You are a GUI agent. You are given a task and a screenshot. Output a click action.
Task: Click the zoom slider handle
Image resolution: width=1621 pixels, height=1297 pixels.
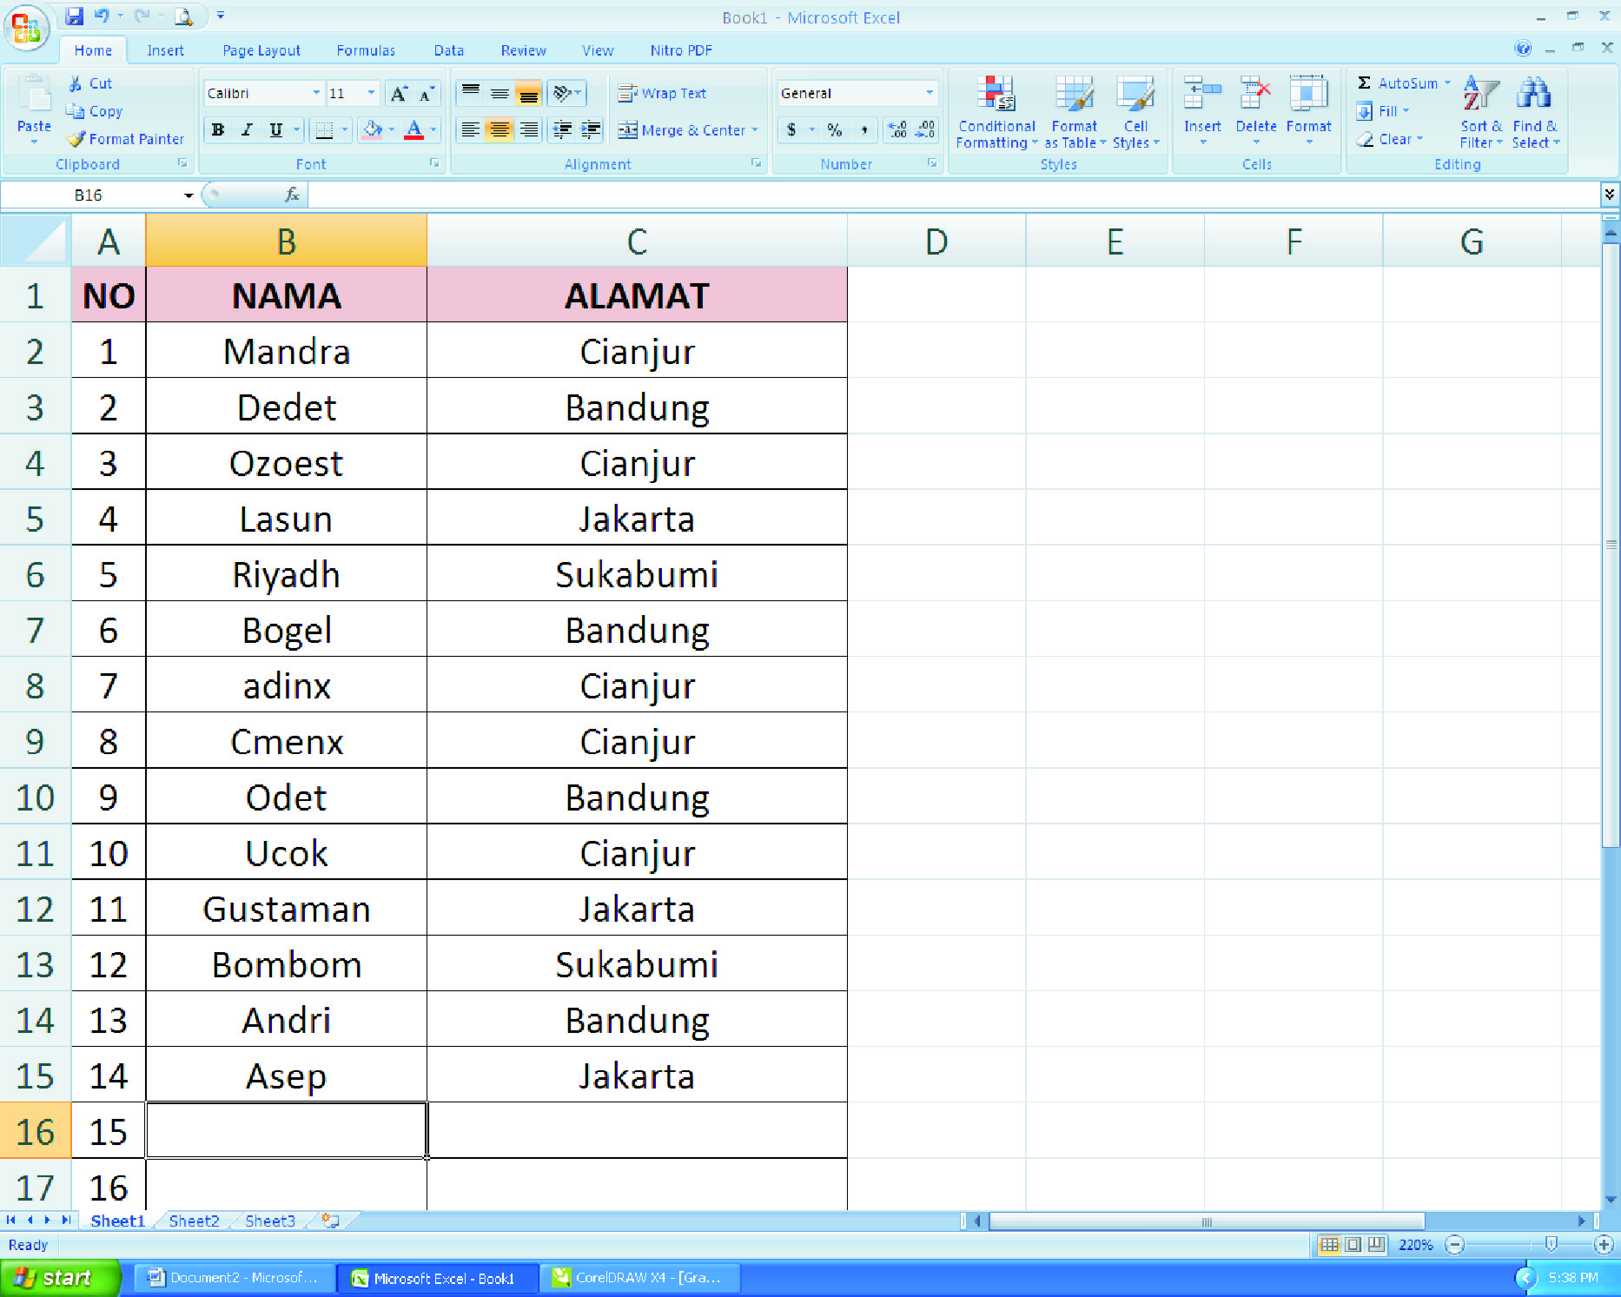click(x=1552, y=1245)
